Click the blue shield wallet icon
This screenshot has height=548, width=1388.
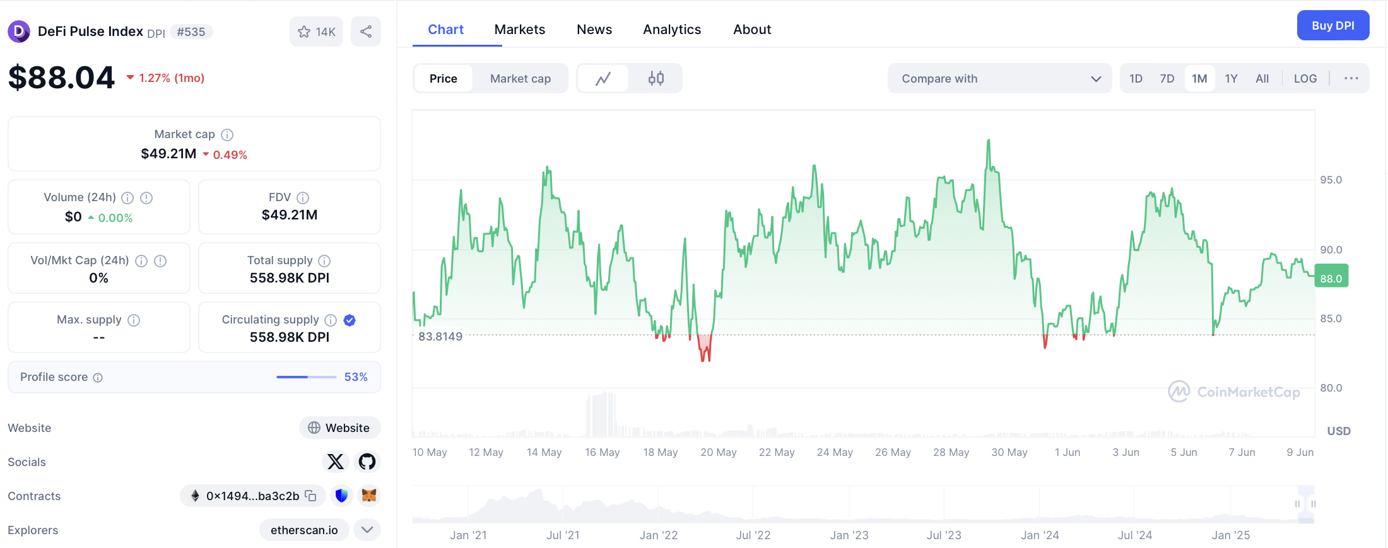point(341,496)
